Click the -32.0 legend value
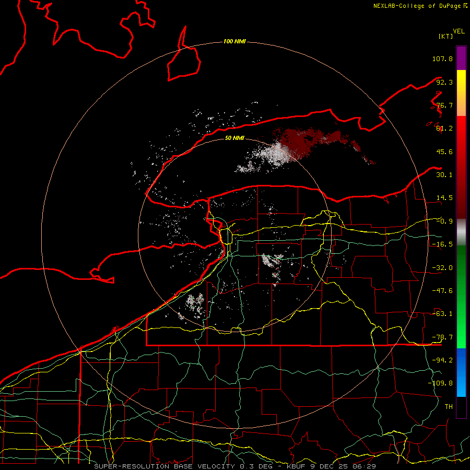This screenshot has width=470, height=470. (x=442, y=268)
